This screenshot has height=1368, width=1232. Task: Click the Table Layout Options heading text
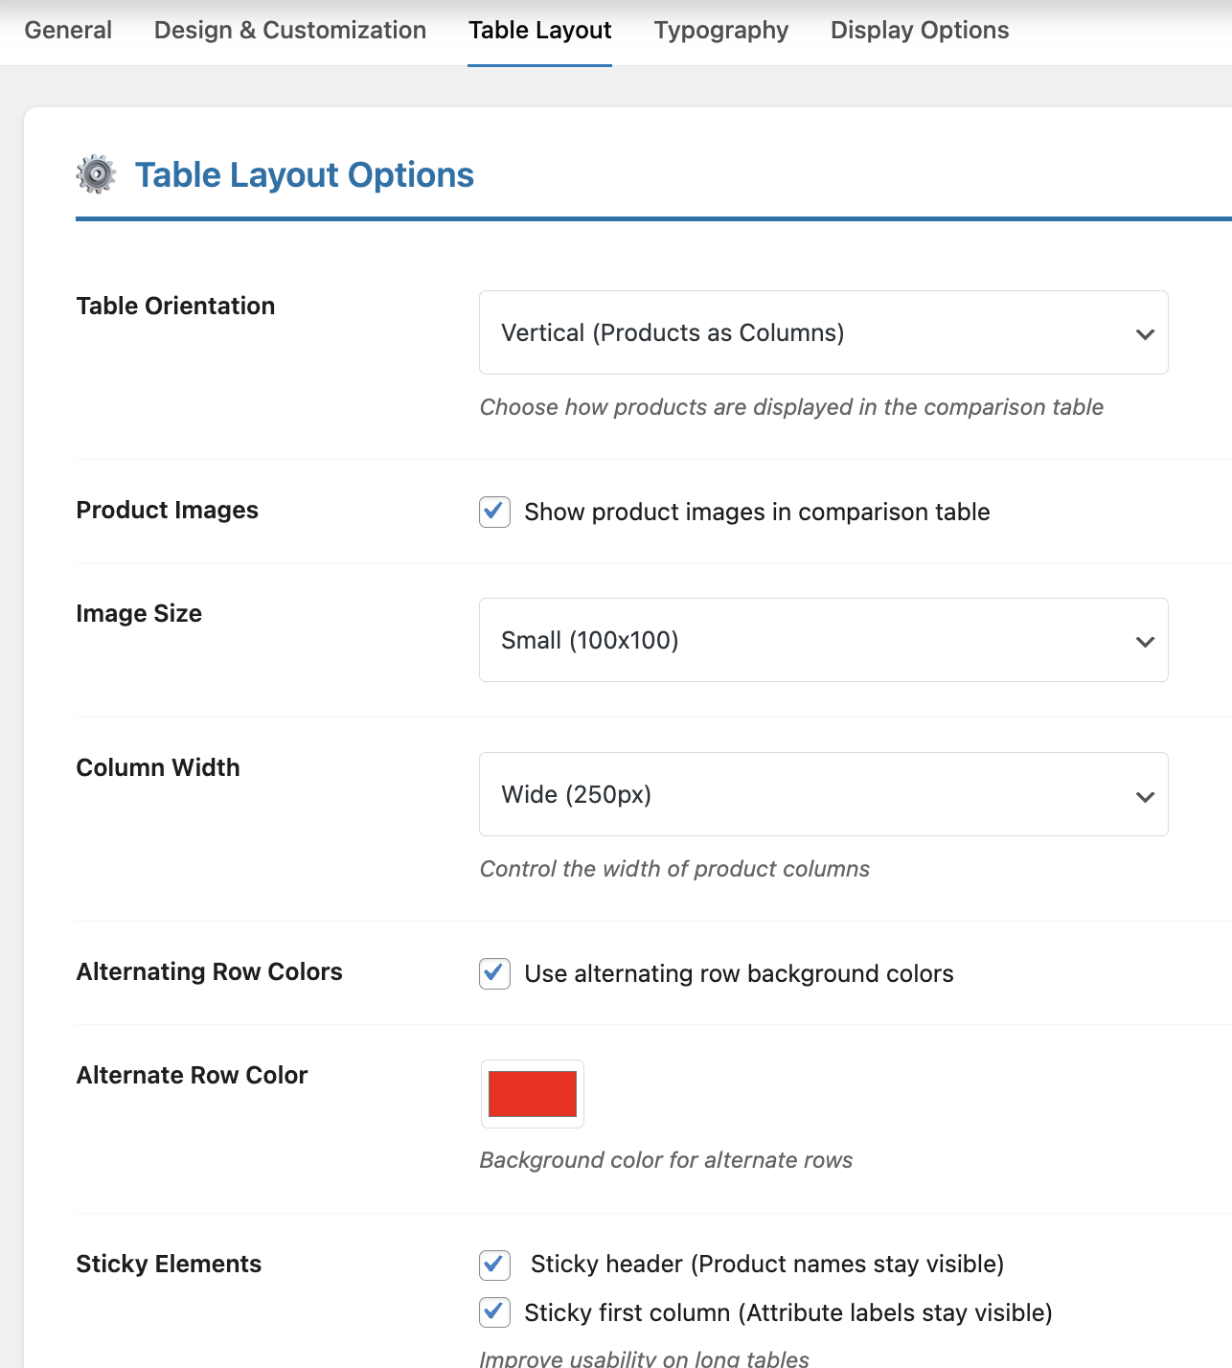coord(304,175)
